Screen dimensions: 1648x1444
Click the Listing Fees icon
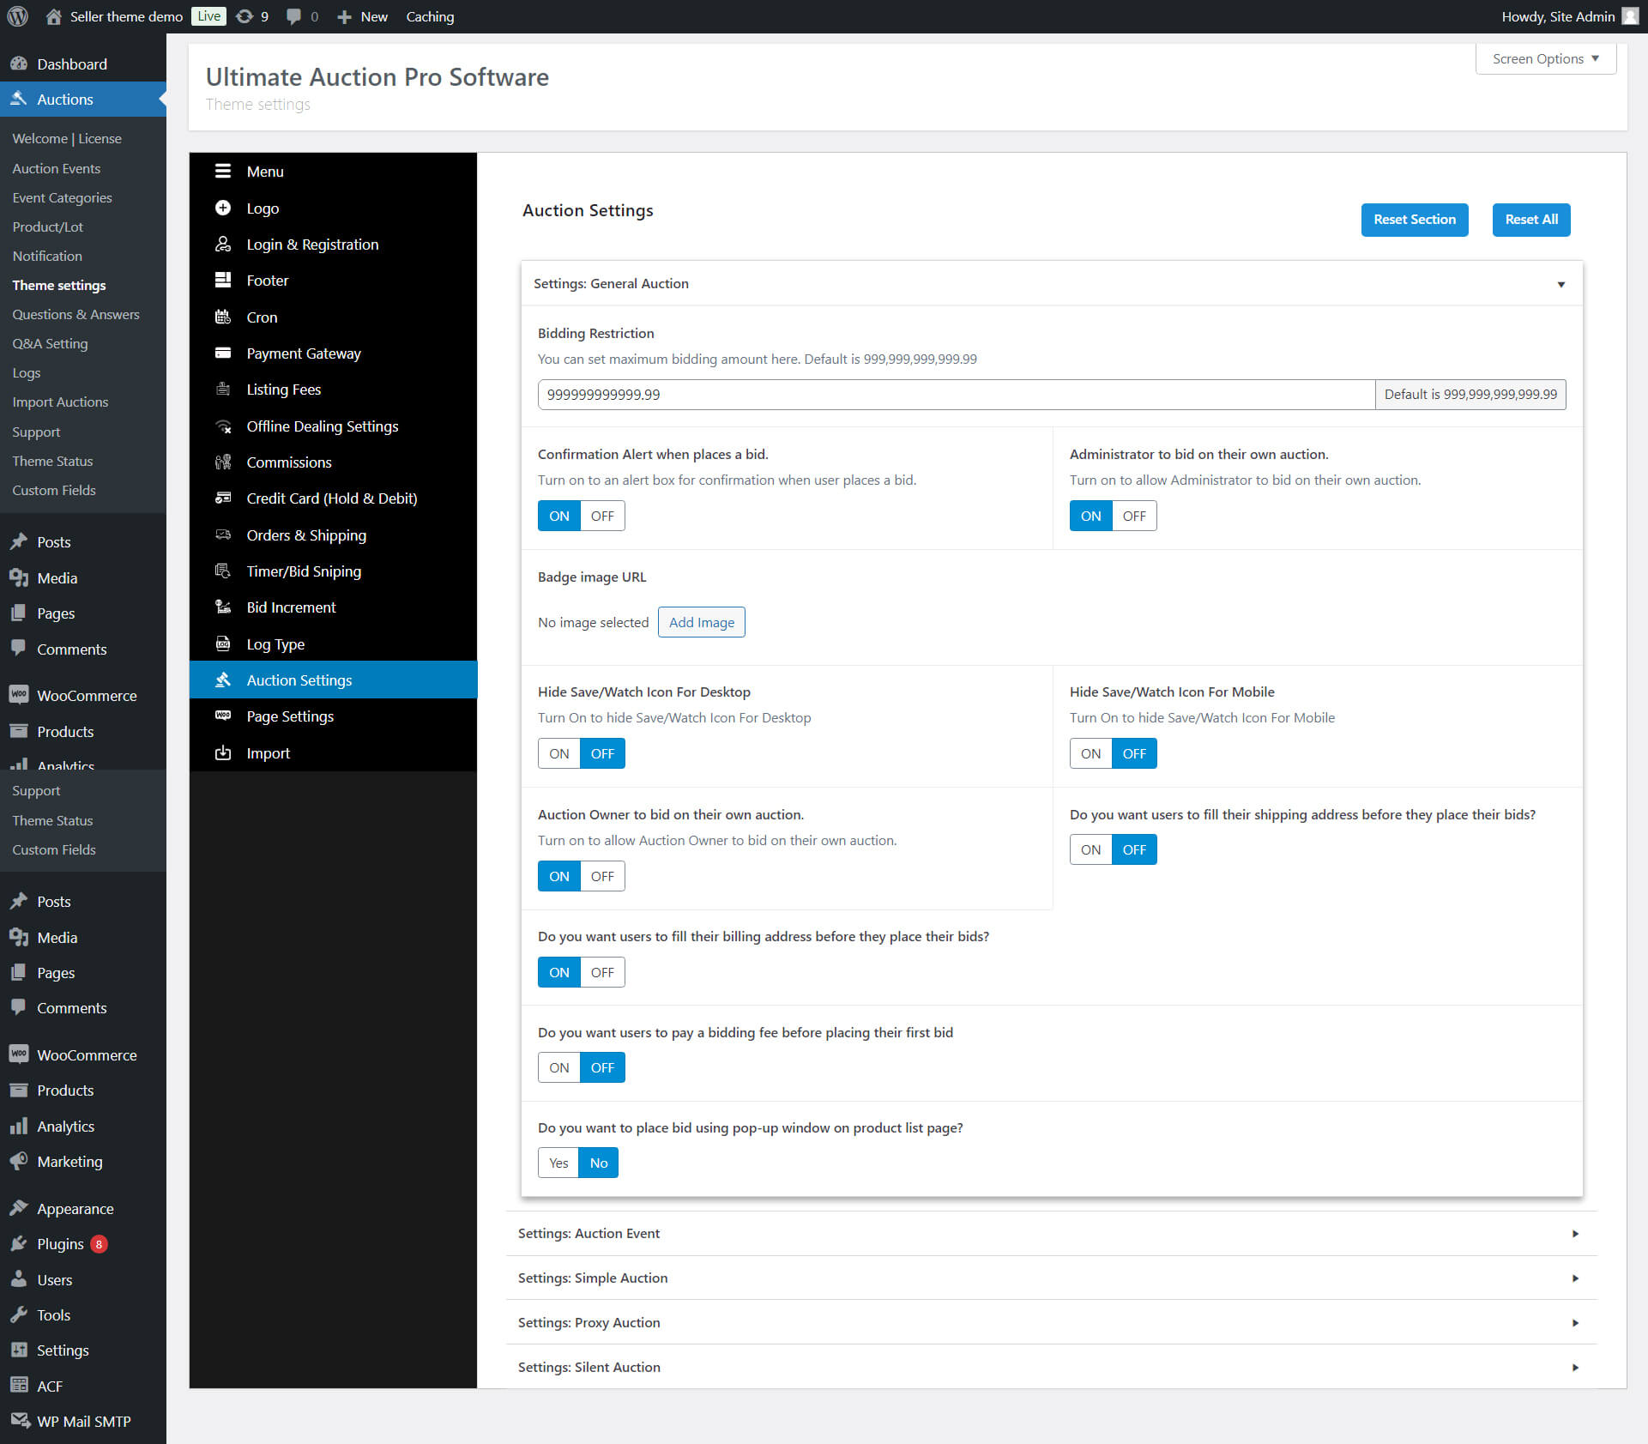pos(223,390)
